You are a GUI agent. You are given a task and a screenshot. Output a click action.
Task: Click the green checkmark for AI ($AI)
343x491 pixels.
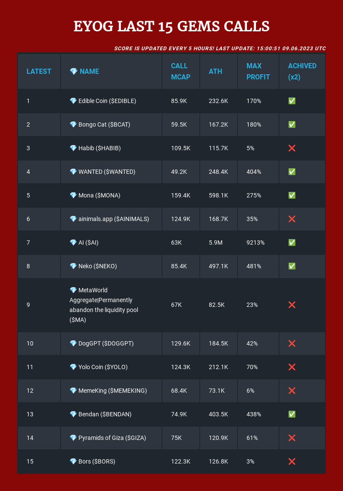click(x=292, y=242)
